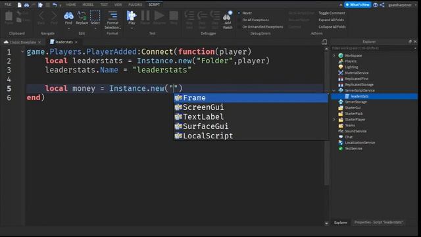This screenshot has height=237, width=421.
Task: Click the Step Out debugger icon
Action: pos(215,16)
